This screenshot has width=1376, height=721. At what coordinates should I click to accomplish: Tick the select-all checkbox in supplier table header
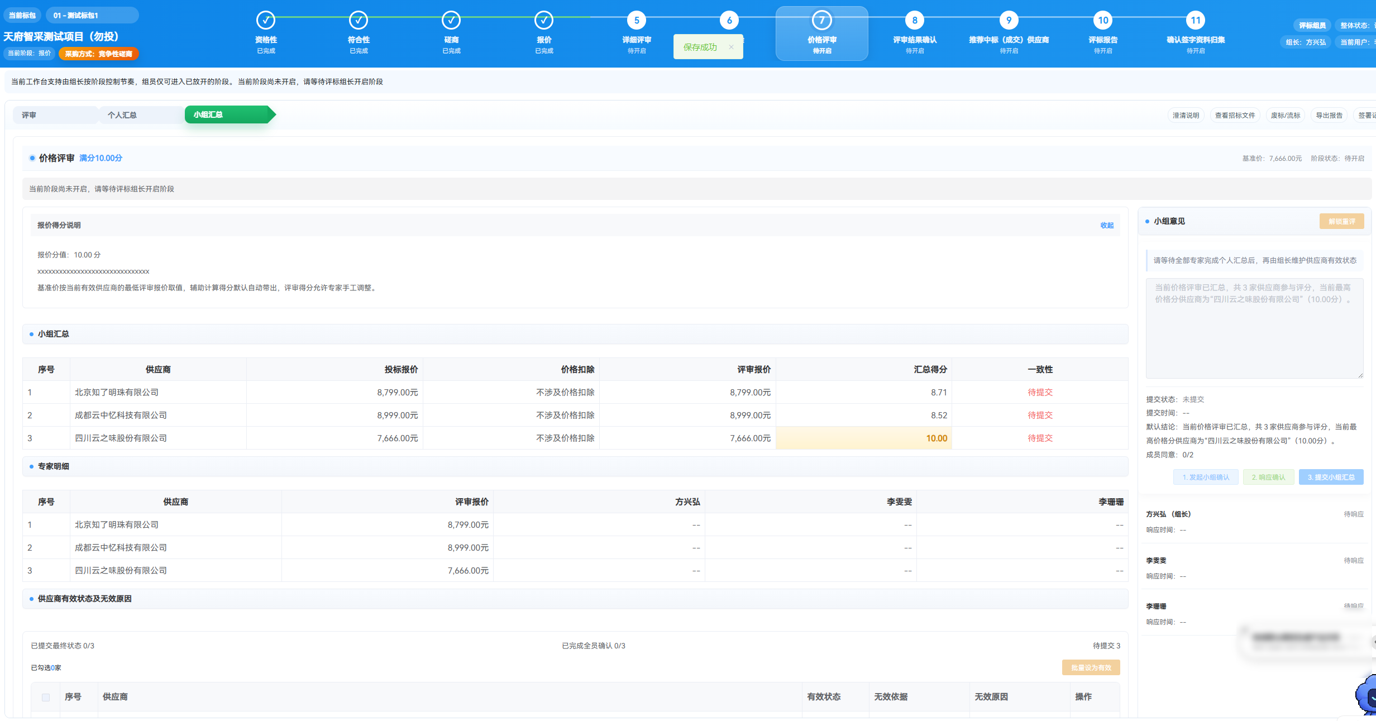pos(46,697)
